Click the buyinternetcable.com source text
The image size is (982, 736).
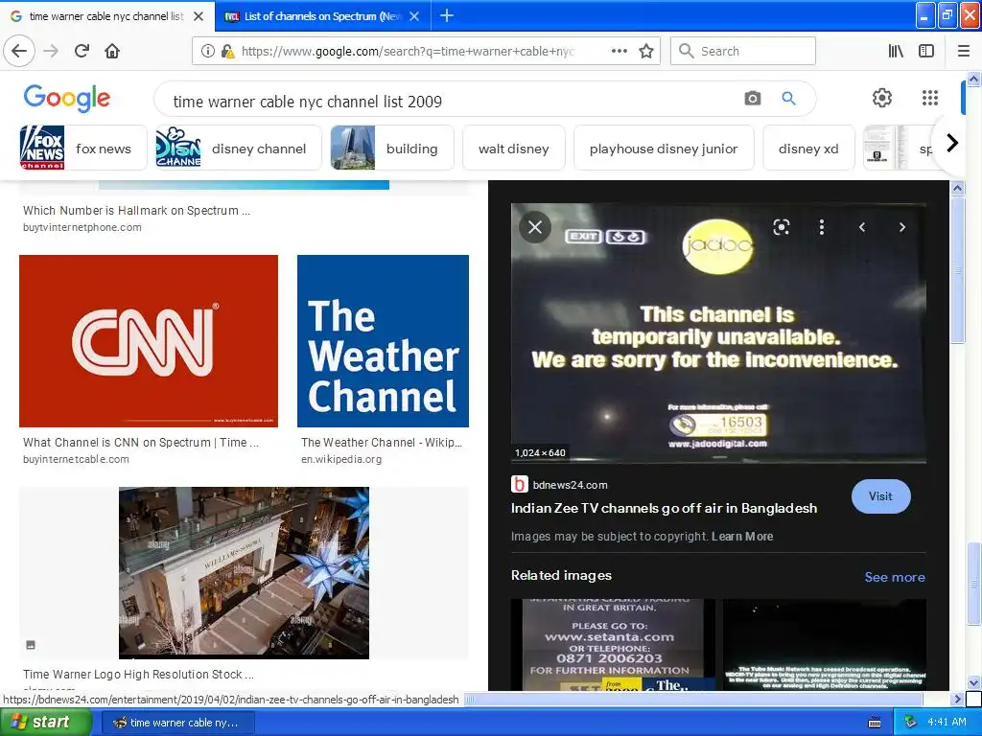point(76,459)
